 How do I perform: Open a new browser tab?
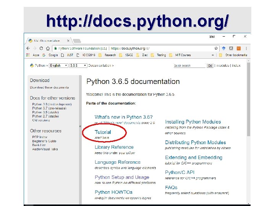tap(77, 41)
